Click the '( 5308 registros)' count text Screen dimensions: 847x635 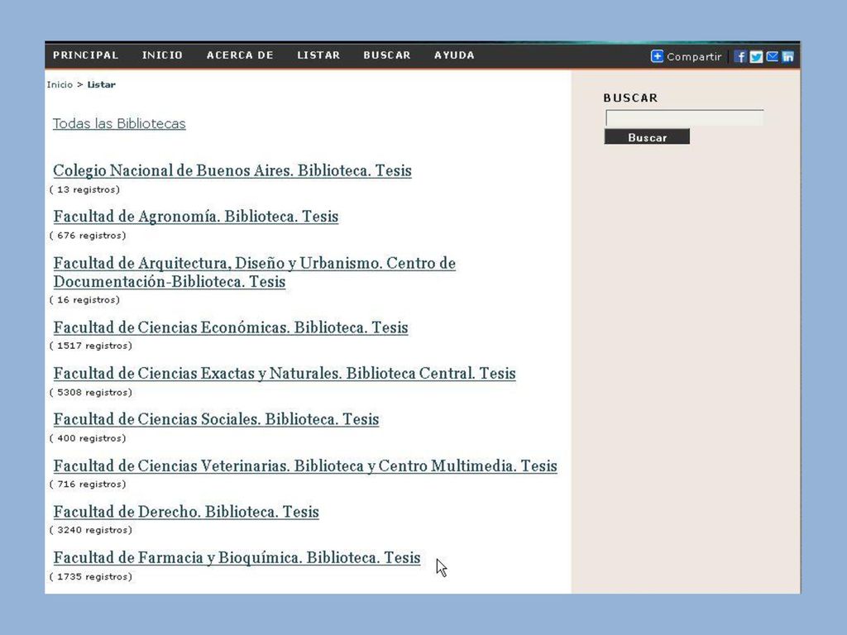(91, 393)
